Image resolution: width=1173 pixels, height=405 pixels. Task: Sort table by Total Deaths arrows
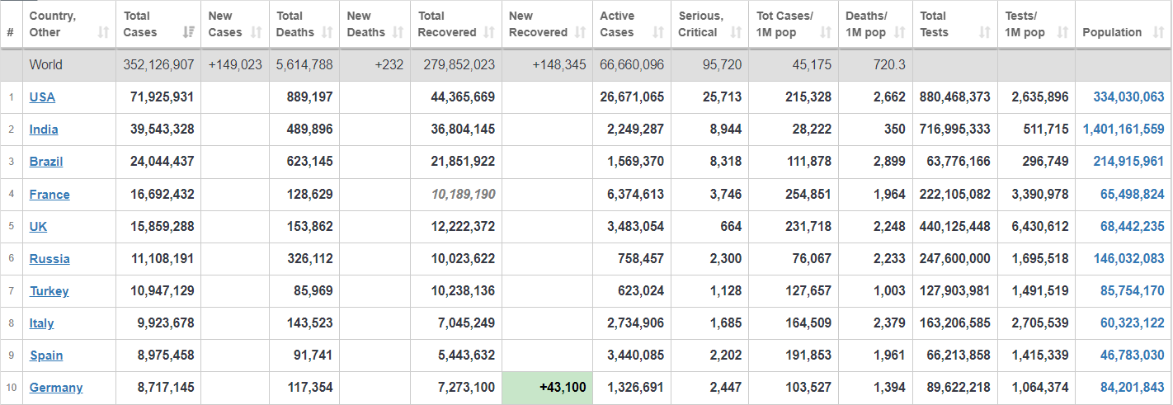pos(327,33)
